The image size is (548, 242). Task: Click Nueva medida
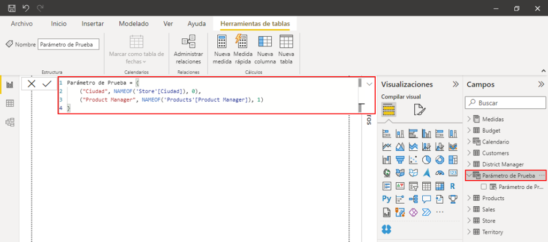[222, 50]
